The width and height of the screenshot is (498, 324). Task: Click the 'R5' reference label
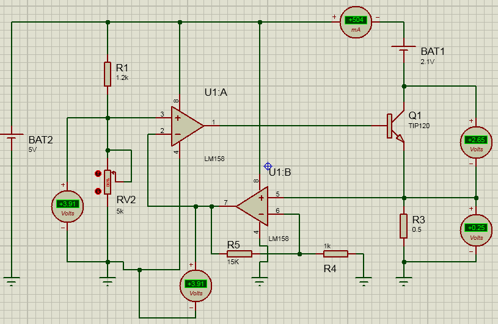233,245
